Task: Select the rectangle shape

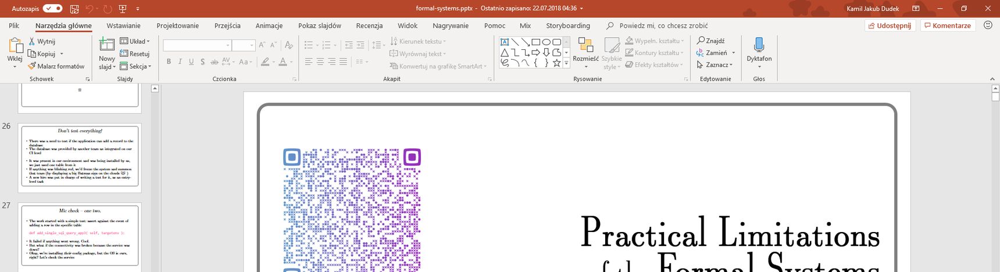Action: point(536,42)
